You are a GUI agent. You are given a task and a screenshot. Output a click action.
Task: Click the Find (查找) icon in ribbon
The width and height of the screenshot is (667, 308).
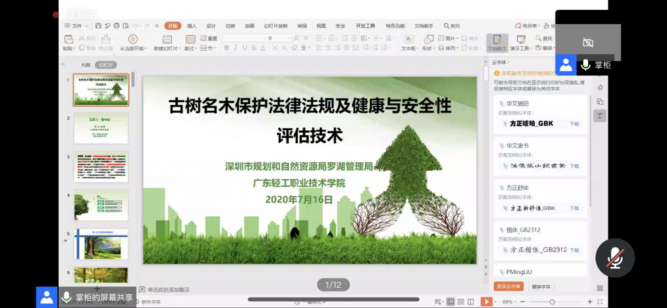click(537, 38)
